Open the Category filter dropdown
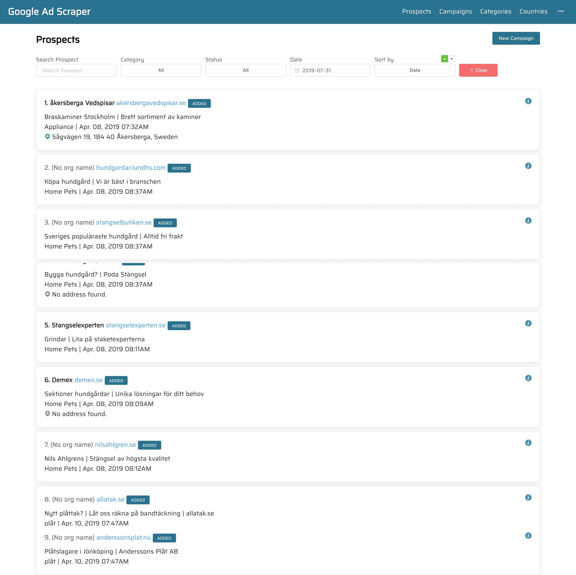This screenshot has width=576, height=575. (x=161, y=70)
